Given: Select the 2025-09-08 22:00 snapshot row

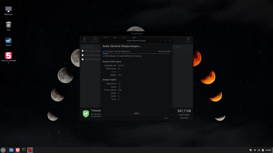Looking at the screenshot, I should coord(91,59).
